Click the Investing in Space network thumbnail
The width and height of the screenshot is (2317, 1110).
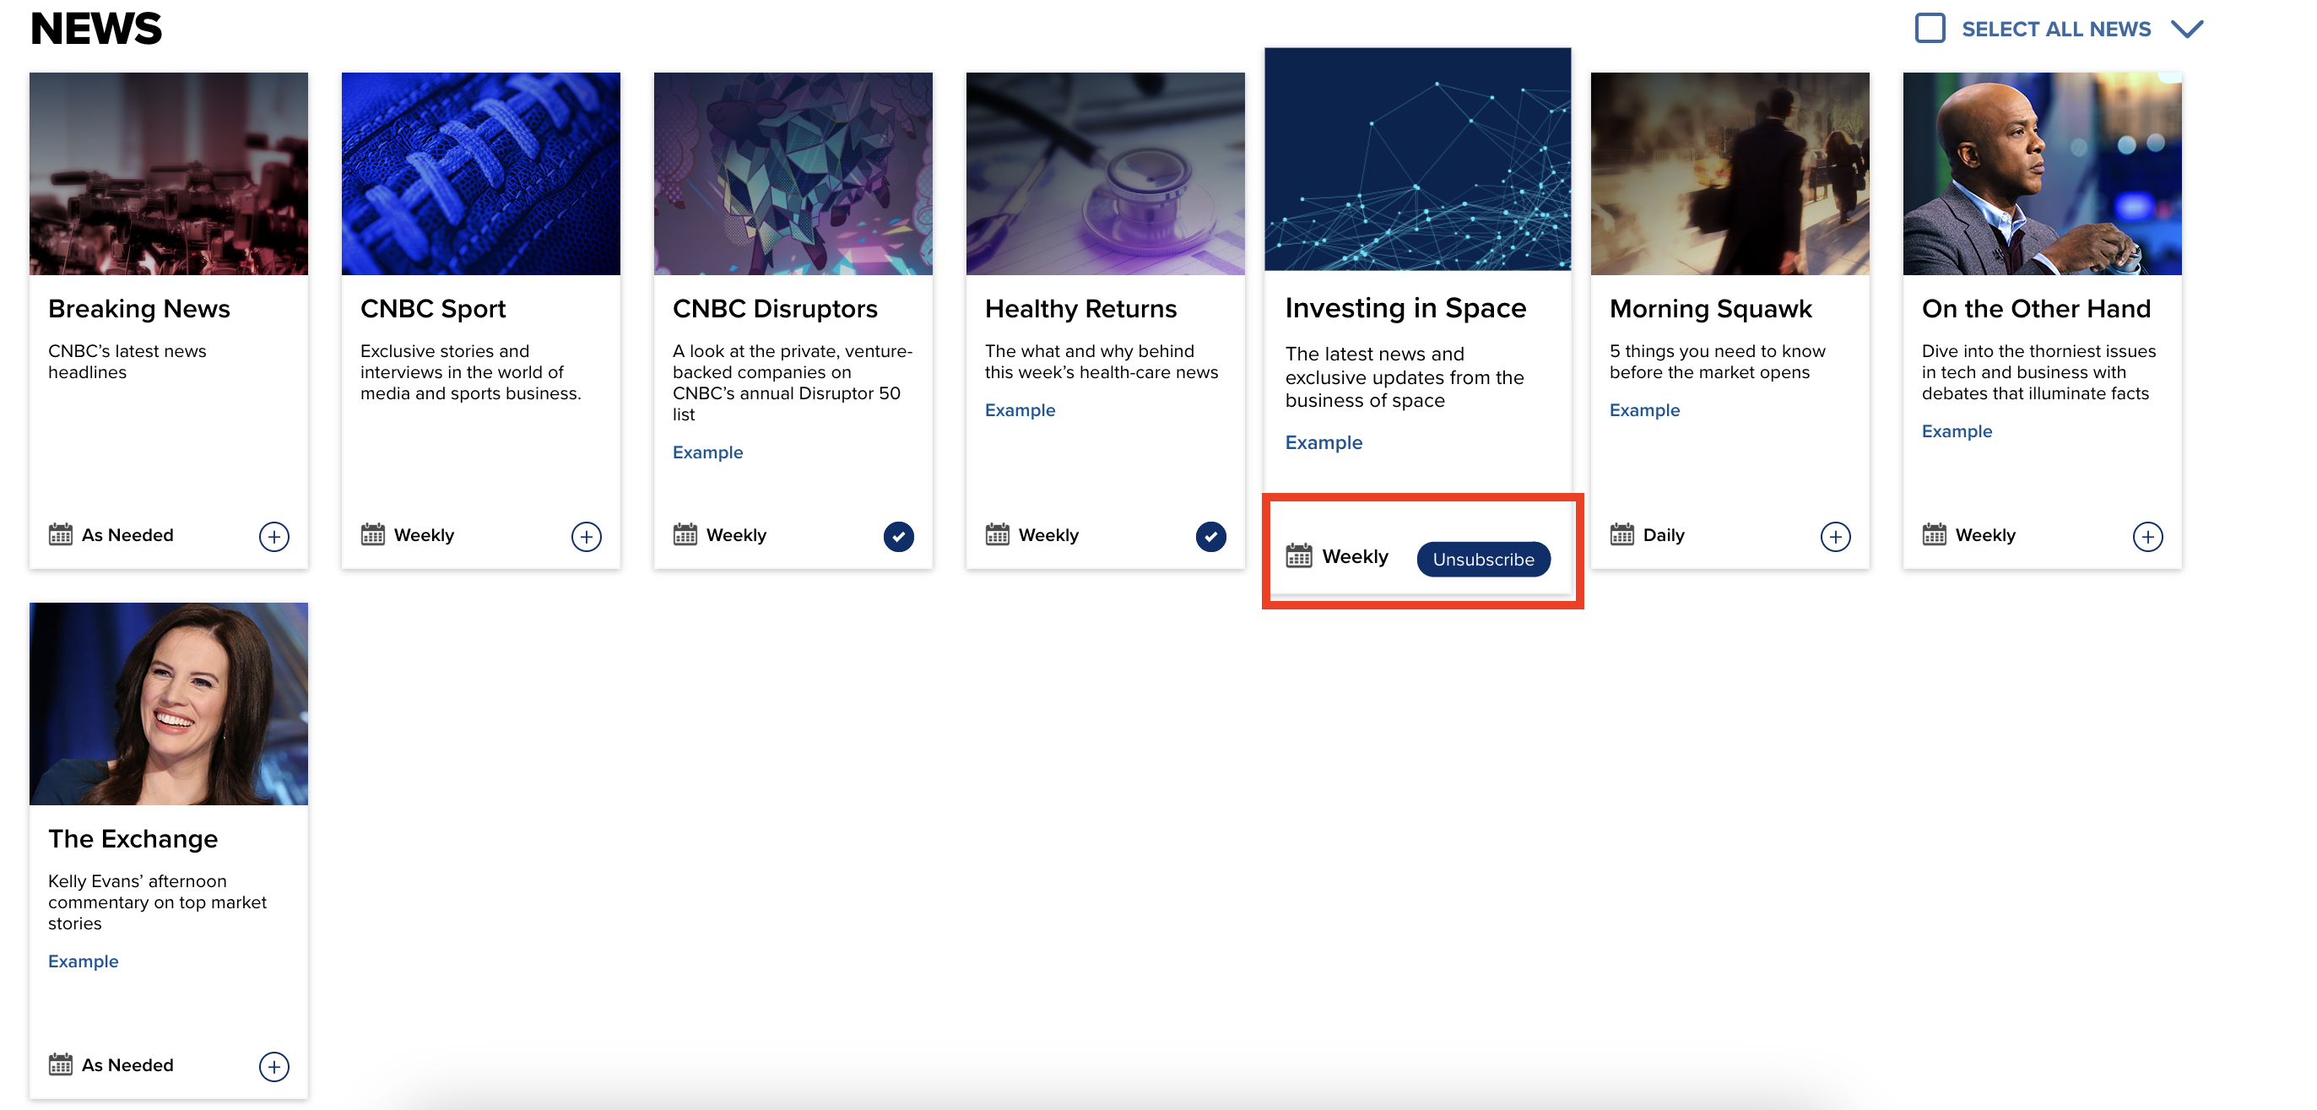tap(1417, 159)
